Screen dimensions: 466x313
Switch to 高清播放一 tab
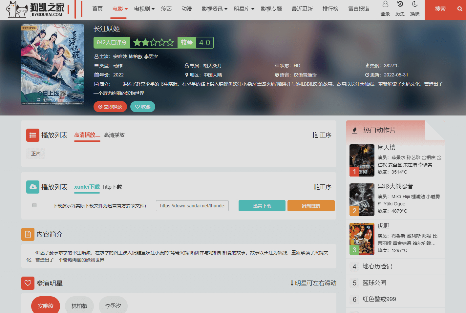click(117, 135)
